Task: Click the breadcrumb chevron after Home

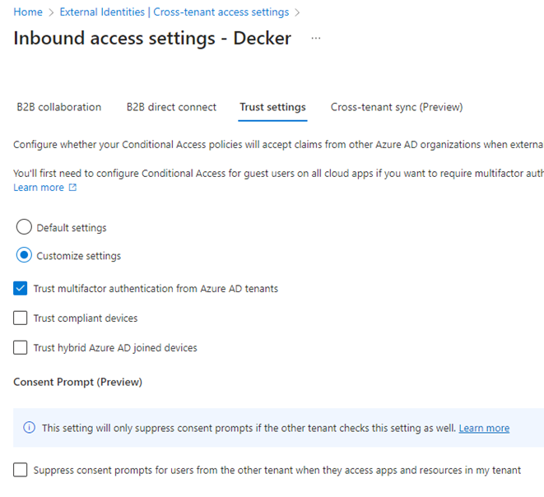Action: point(51,12)
